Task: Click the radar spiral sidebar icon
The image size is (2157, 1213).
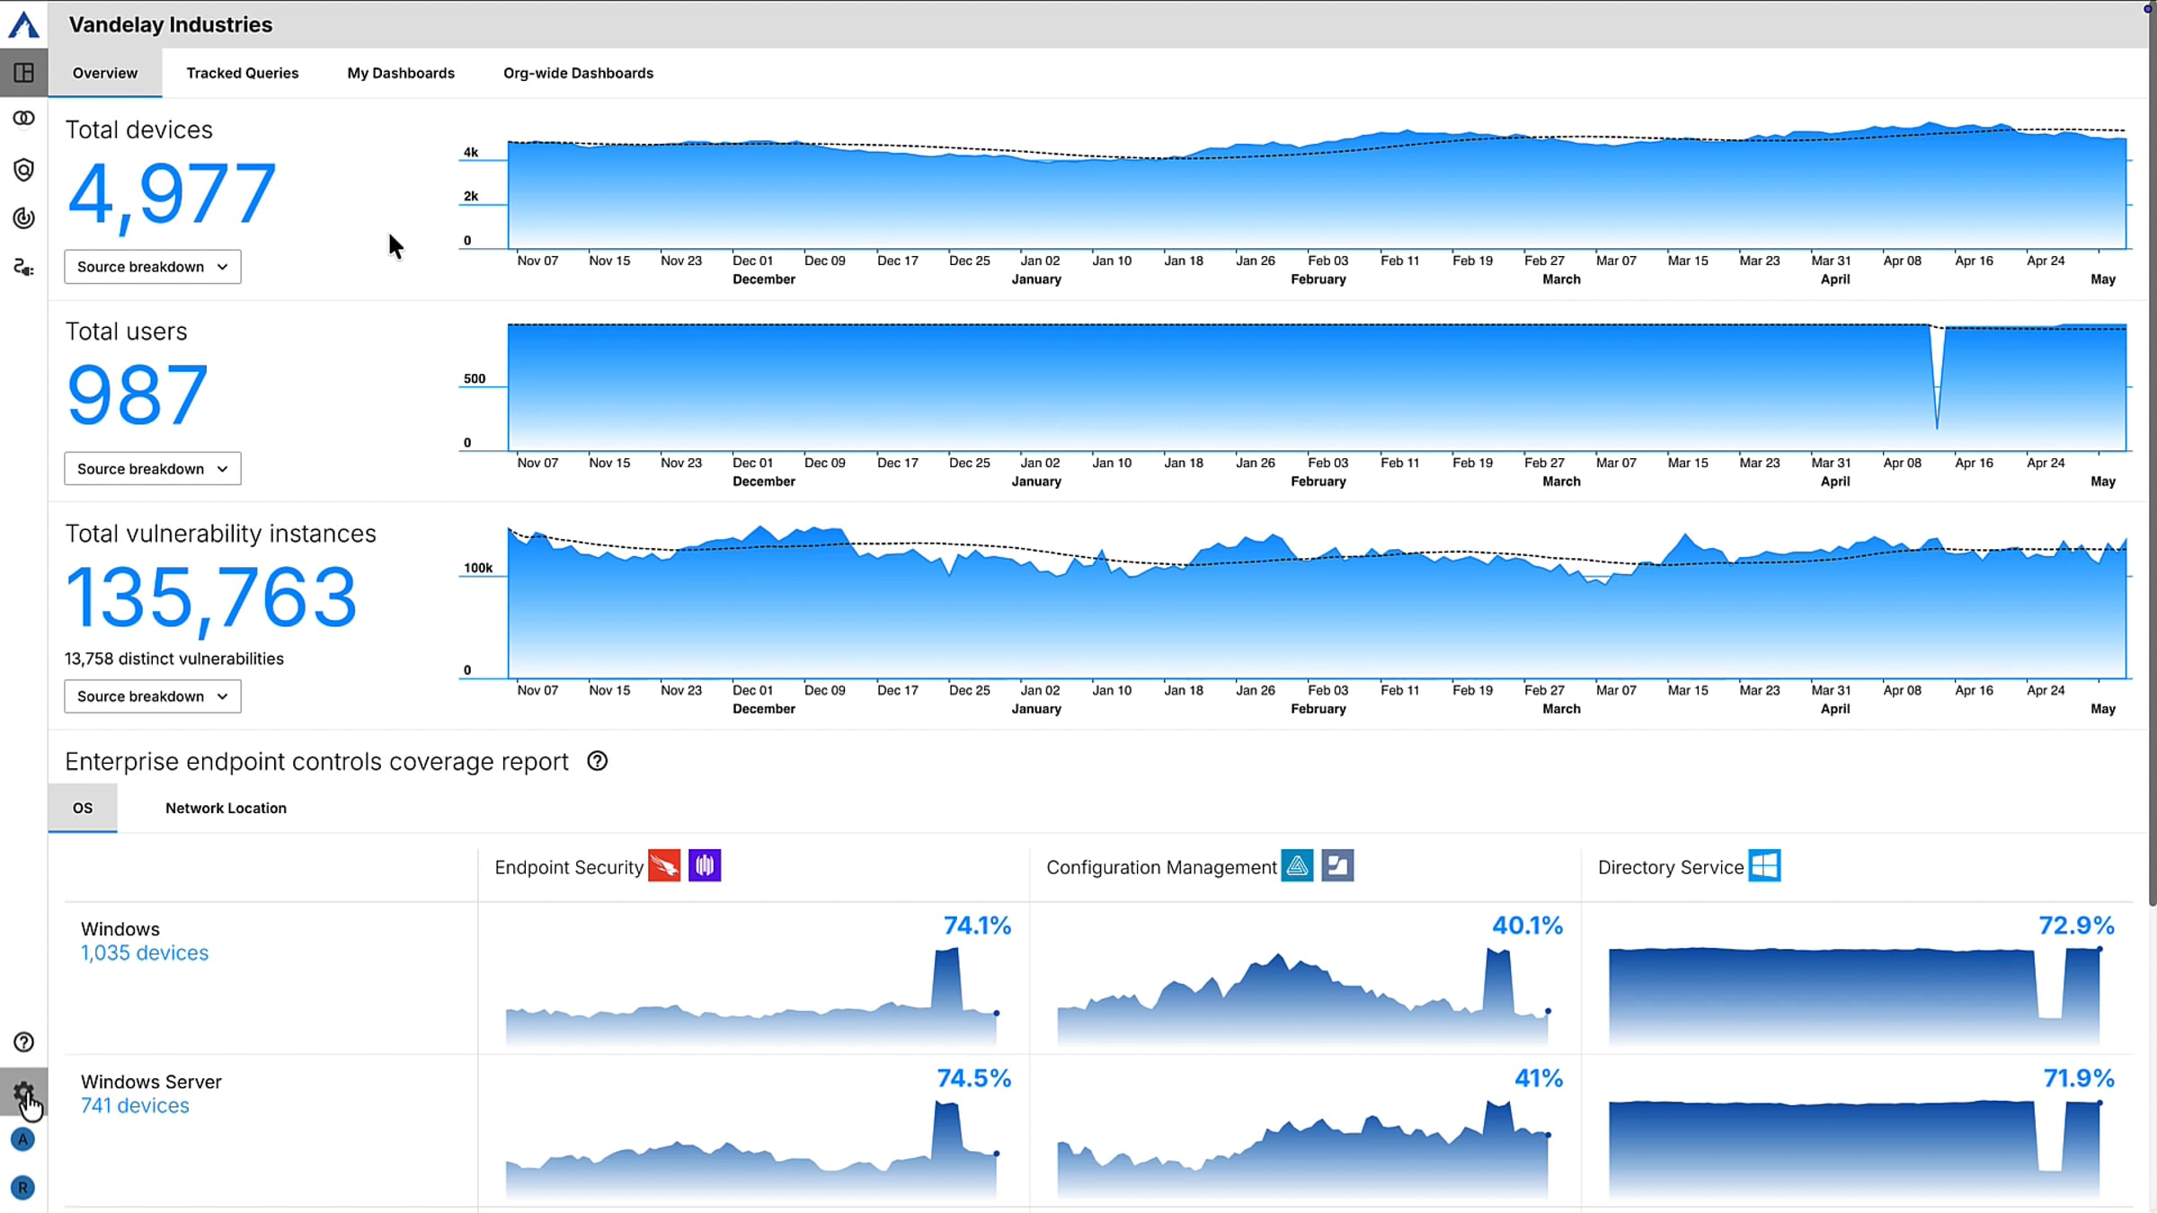Action: point(23,218)
